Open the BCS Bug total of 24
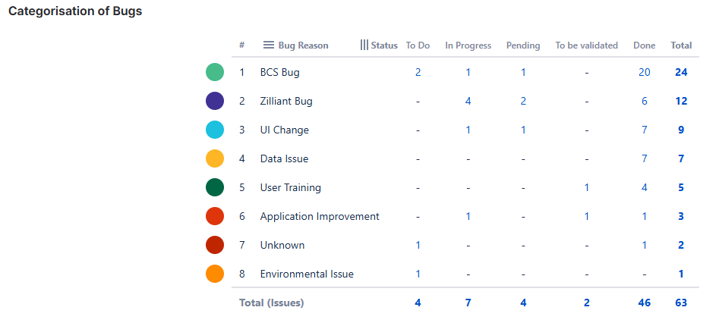716x323 pixels. pyautogui.click(x=681, y=73)
